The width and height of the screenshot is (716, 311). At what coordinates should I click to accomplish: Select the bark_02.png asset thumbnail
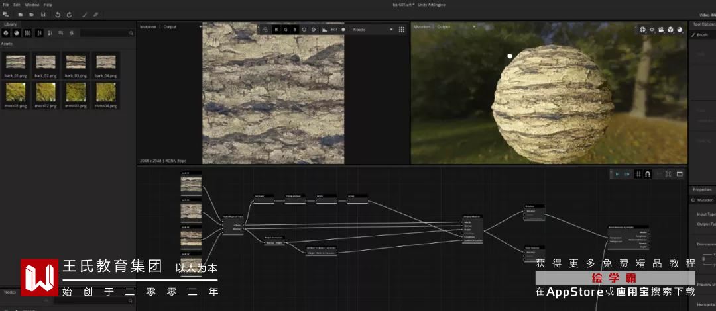tap(46, 62)
